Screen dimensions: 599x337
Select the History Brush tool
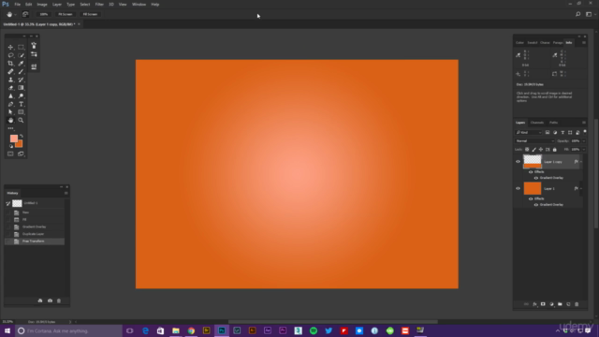pos(21,80)
